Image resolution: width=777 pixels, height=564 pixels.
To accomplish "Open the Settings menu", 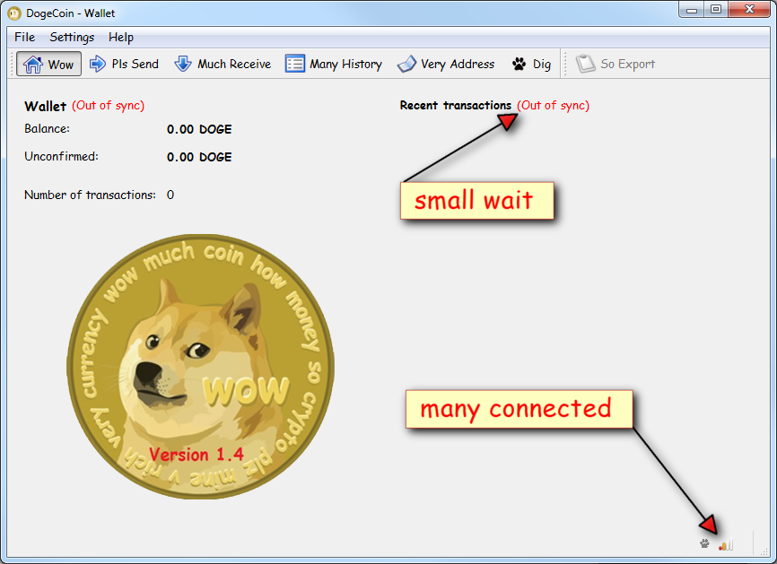I will click(72, 37).
